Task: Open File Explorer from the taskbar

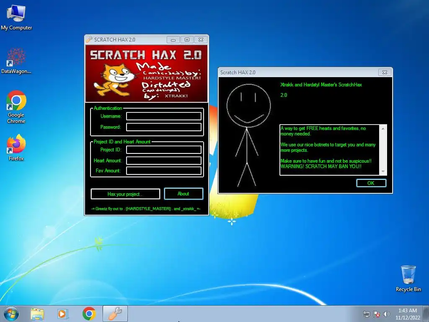Action: coord(37,314)
